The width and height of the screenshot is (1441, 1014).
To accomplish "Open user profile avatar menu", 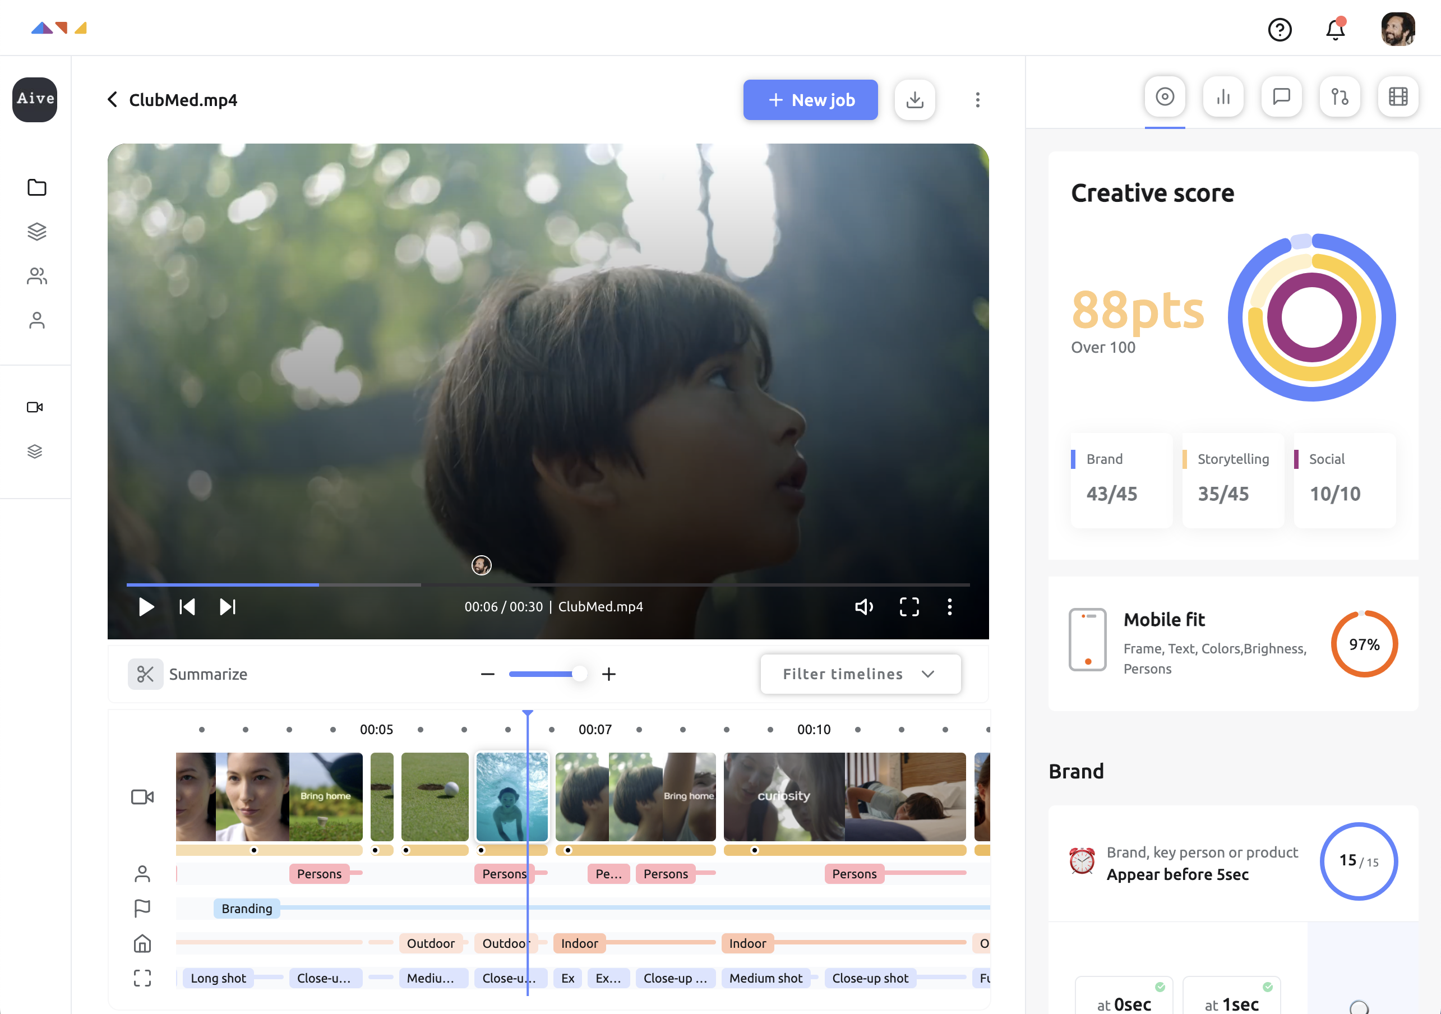I will [1398, 29].
